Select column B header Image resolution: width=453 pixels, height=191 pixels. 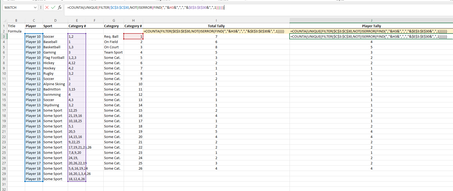[x=16, y=21]
